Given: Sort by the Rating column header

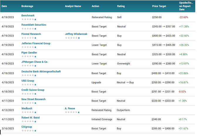Looking at the screenshot, I should 121,6.
